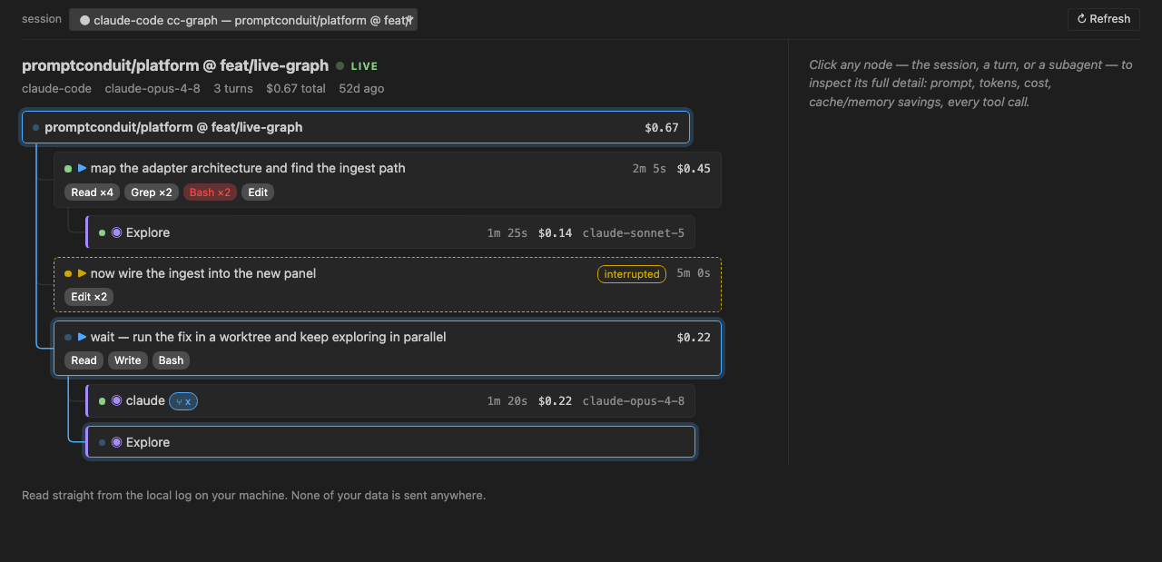Click the '$0.45' turn cost
The height and width of the screenshot is (562, 1162).
point(694,169)
